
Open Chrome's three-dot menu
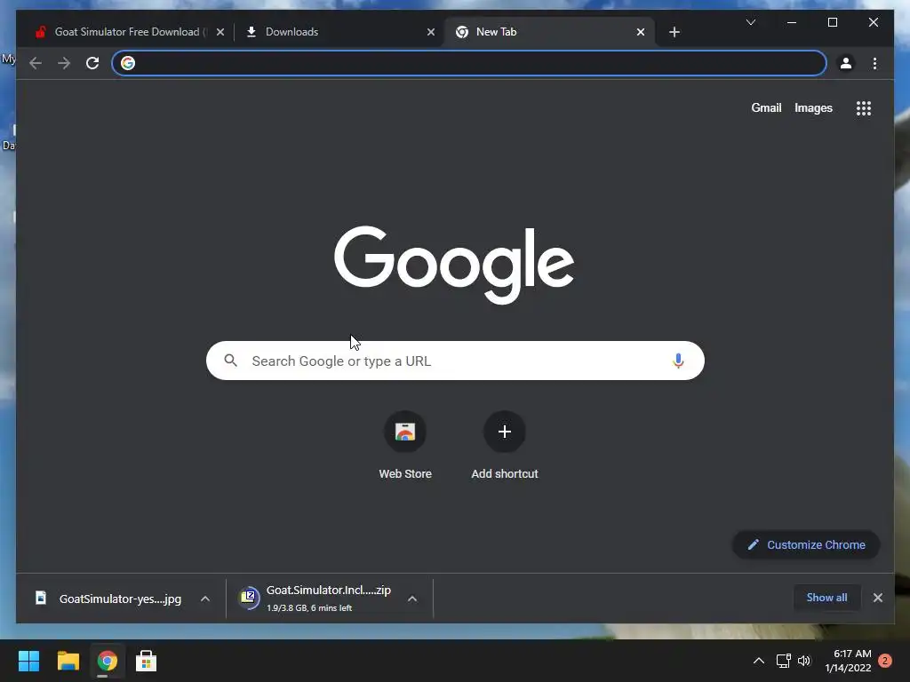coord(874,63)
